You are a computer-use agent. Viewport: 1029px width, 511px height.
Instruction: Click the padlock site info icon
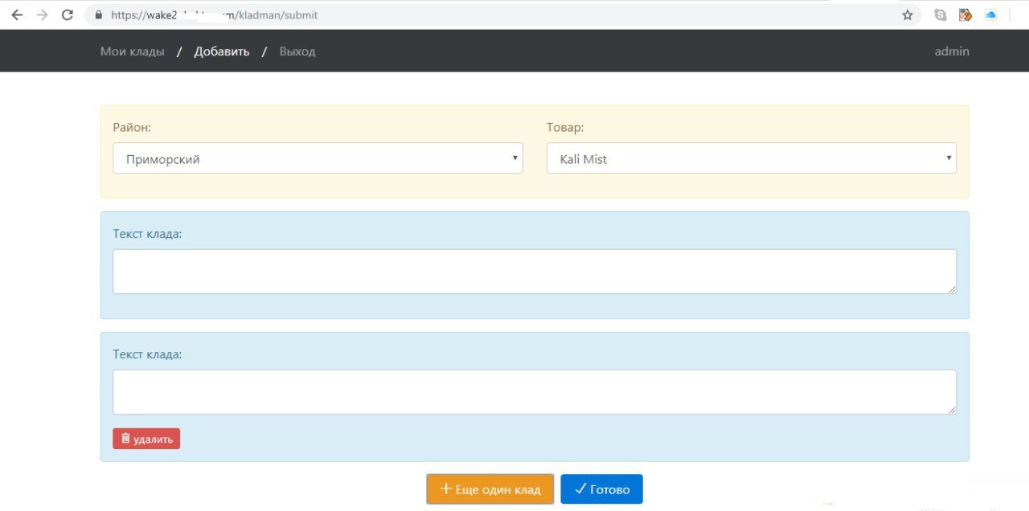(99, 14)
